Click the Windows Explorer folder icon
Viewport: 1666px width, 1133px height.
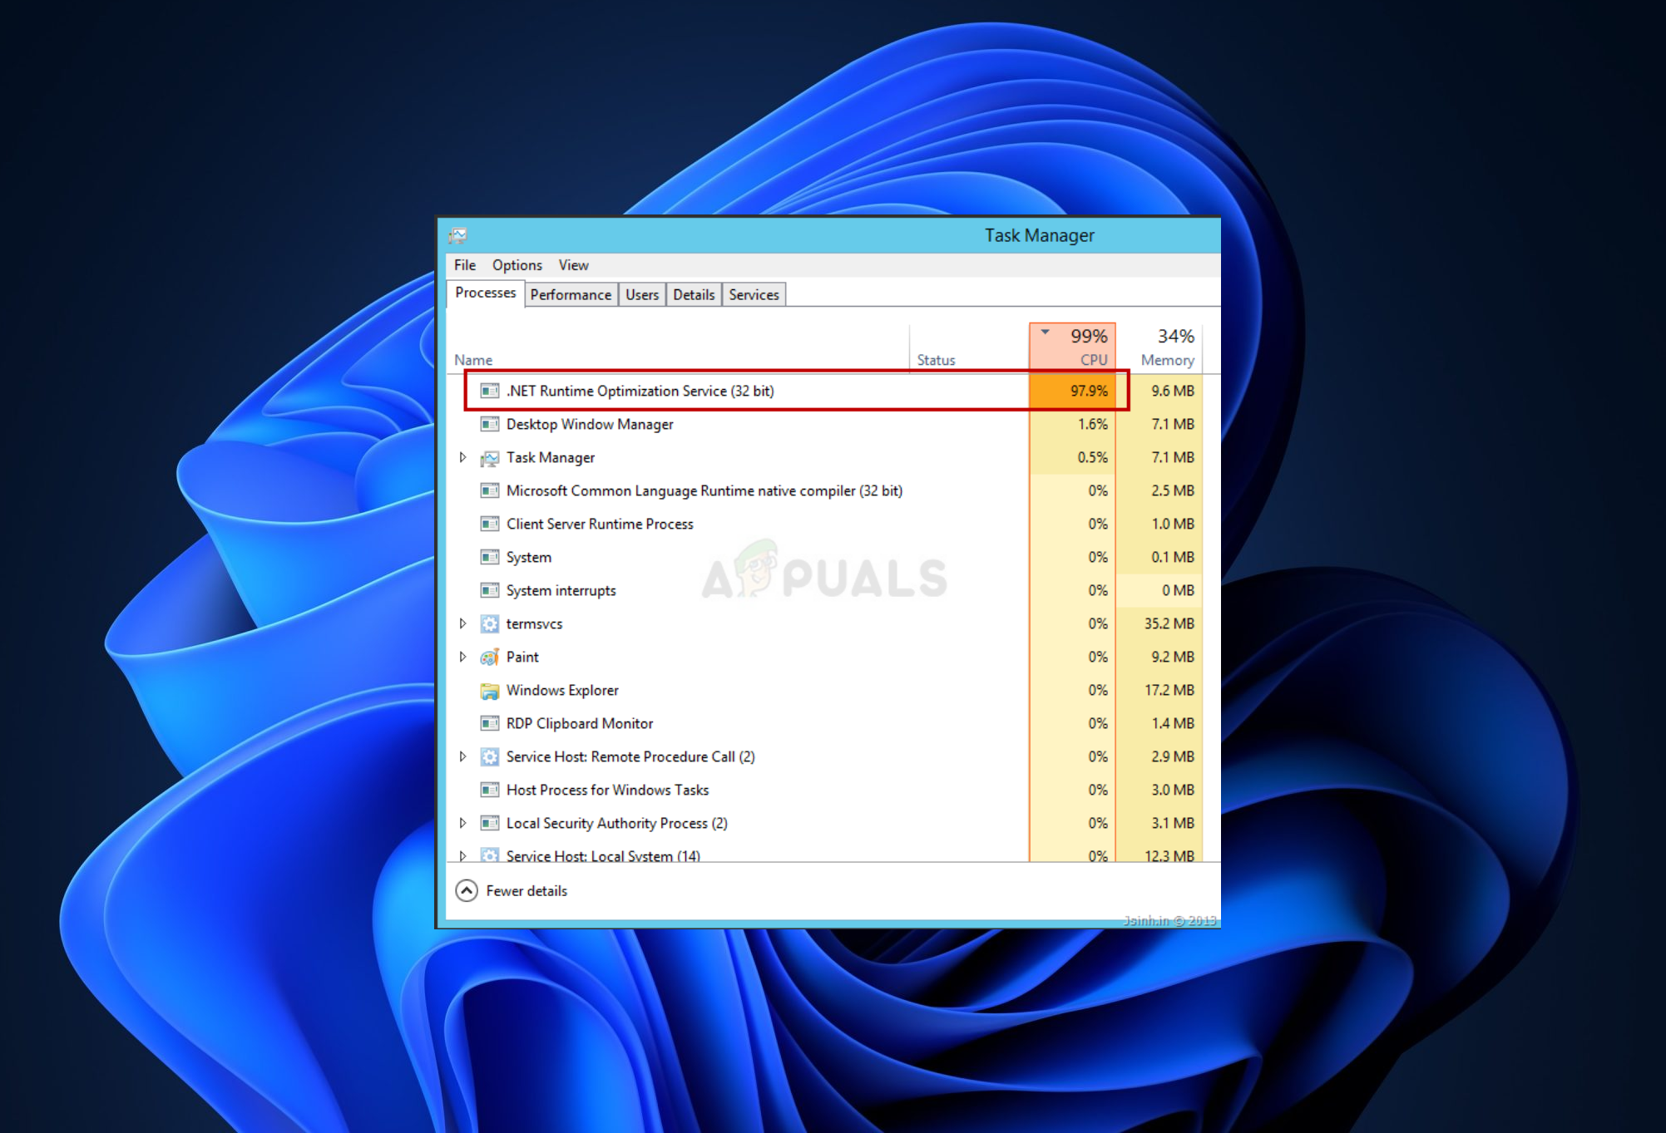click(x=490, y=691)
